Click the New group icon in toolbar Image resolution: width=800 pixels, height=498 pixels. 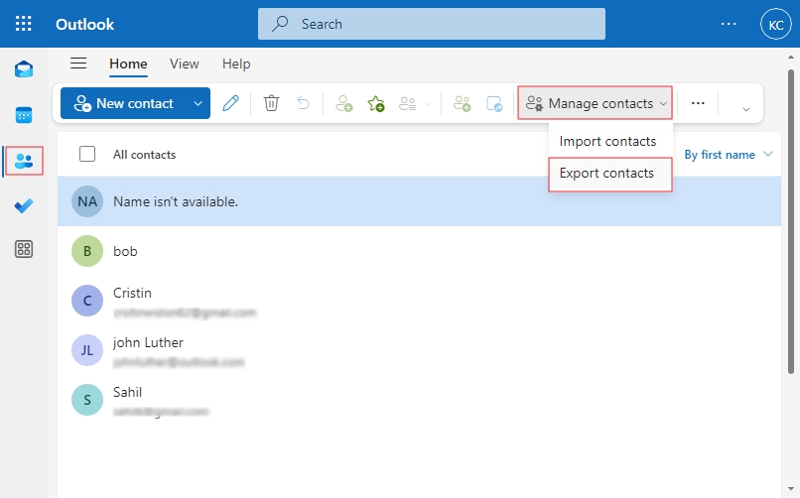pos(462,103)
